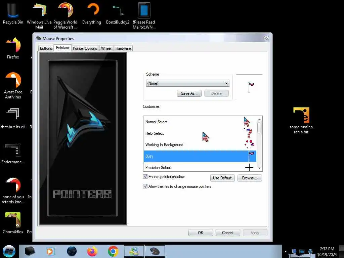The image size is (344, 258).
Task: Click the flag pointer preview box
Action: pyautogui.click(x=249, y=87)
